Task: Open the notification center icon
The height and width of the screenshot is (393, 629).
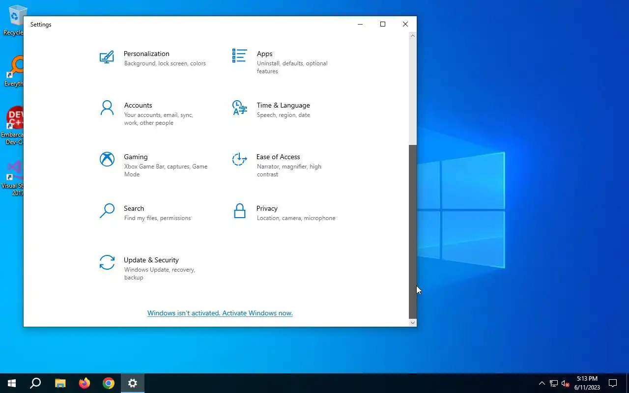Action: click(x=613, y=383)
